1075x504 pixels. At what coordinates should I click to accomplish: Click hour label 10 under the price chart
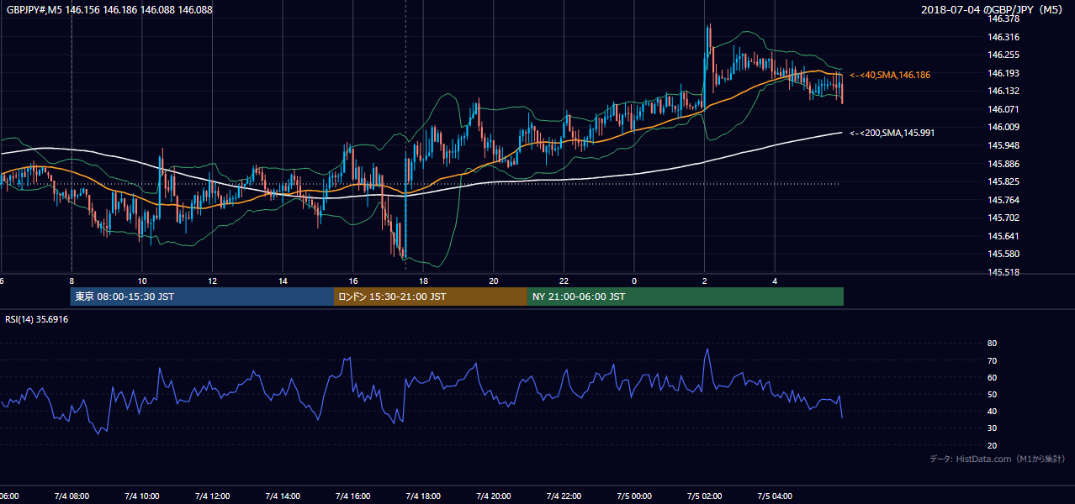(x=142, y=281)
